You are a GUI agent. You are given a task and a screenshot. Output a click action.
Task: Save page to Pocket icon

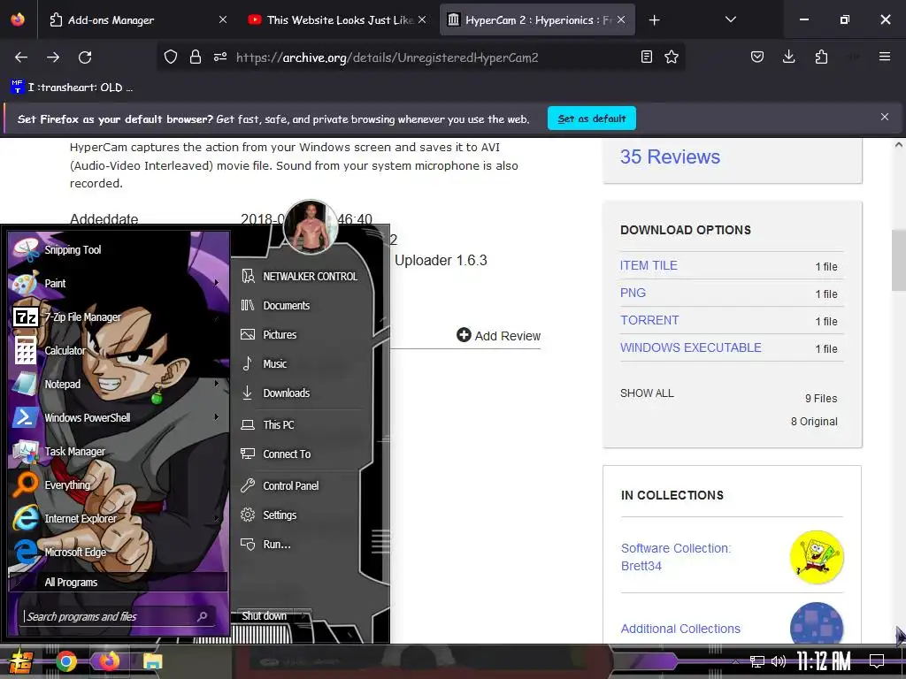757,57
